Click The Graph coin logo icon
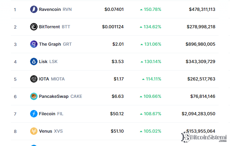Image resolution: width=230 pixels, height=146 pixels. (x=34, y=44)
